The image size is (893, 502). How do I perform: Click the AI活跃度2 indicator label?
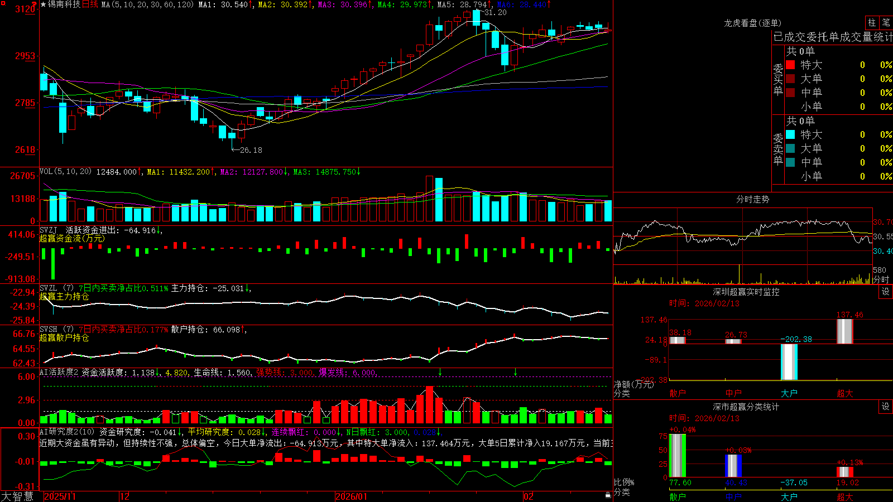point(59,373)
